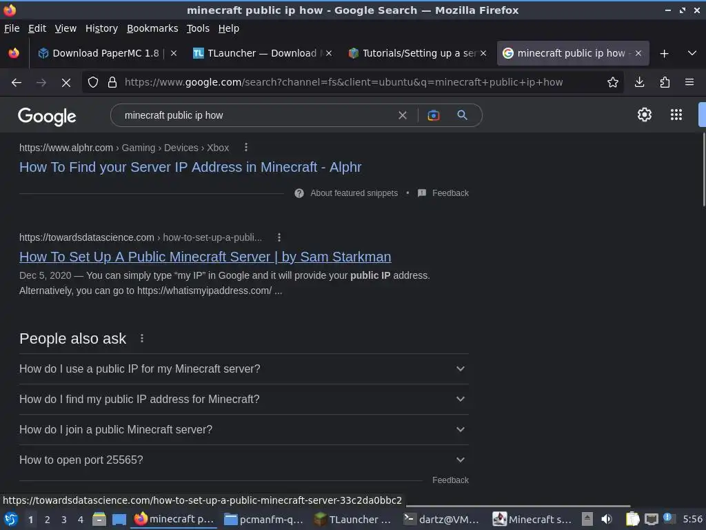Open the Edit menu
The height and width of the screenshot is (530, 706).
(x=37, y=28)
